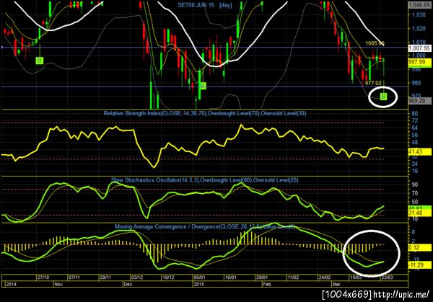The image size is (433, 302).
Task: Click the 29/01 date on the time axis
Action: [262, 277]
